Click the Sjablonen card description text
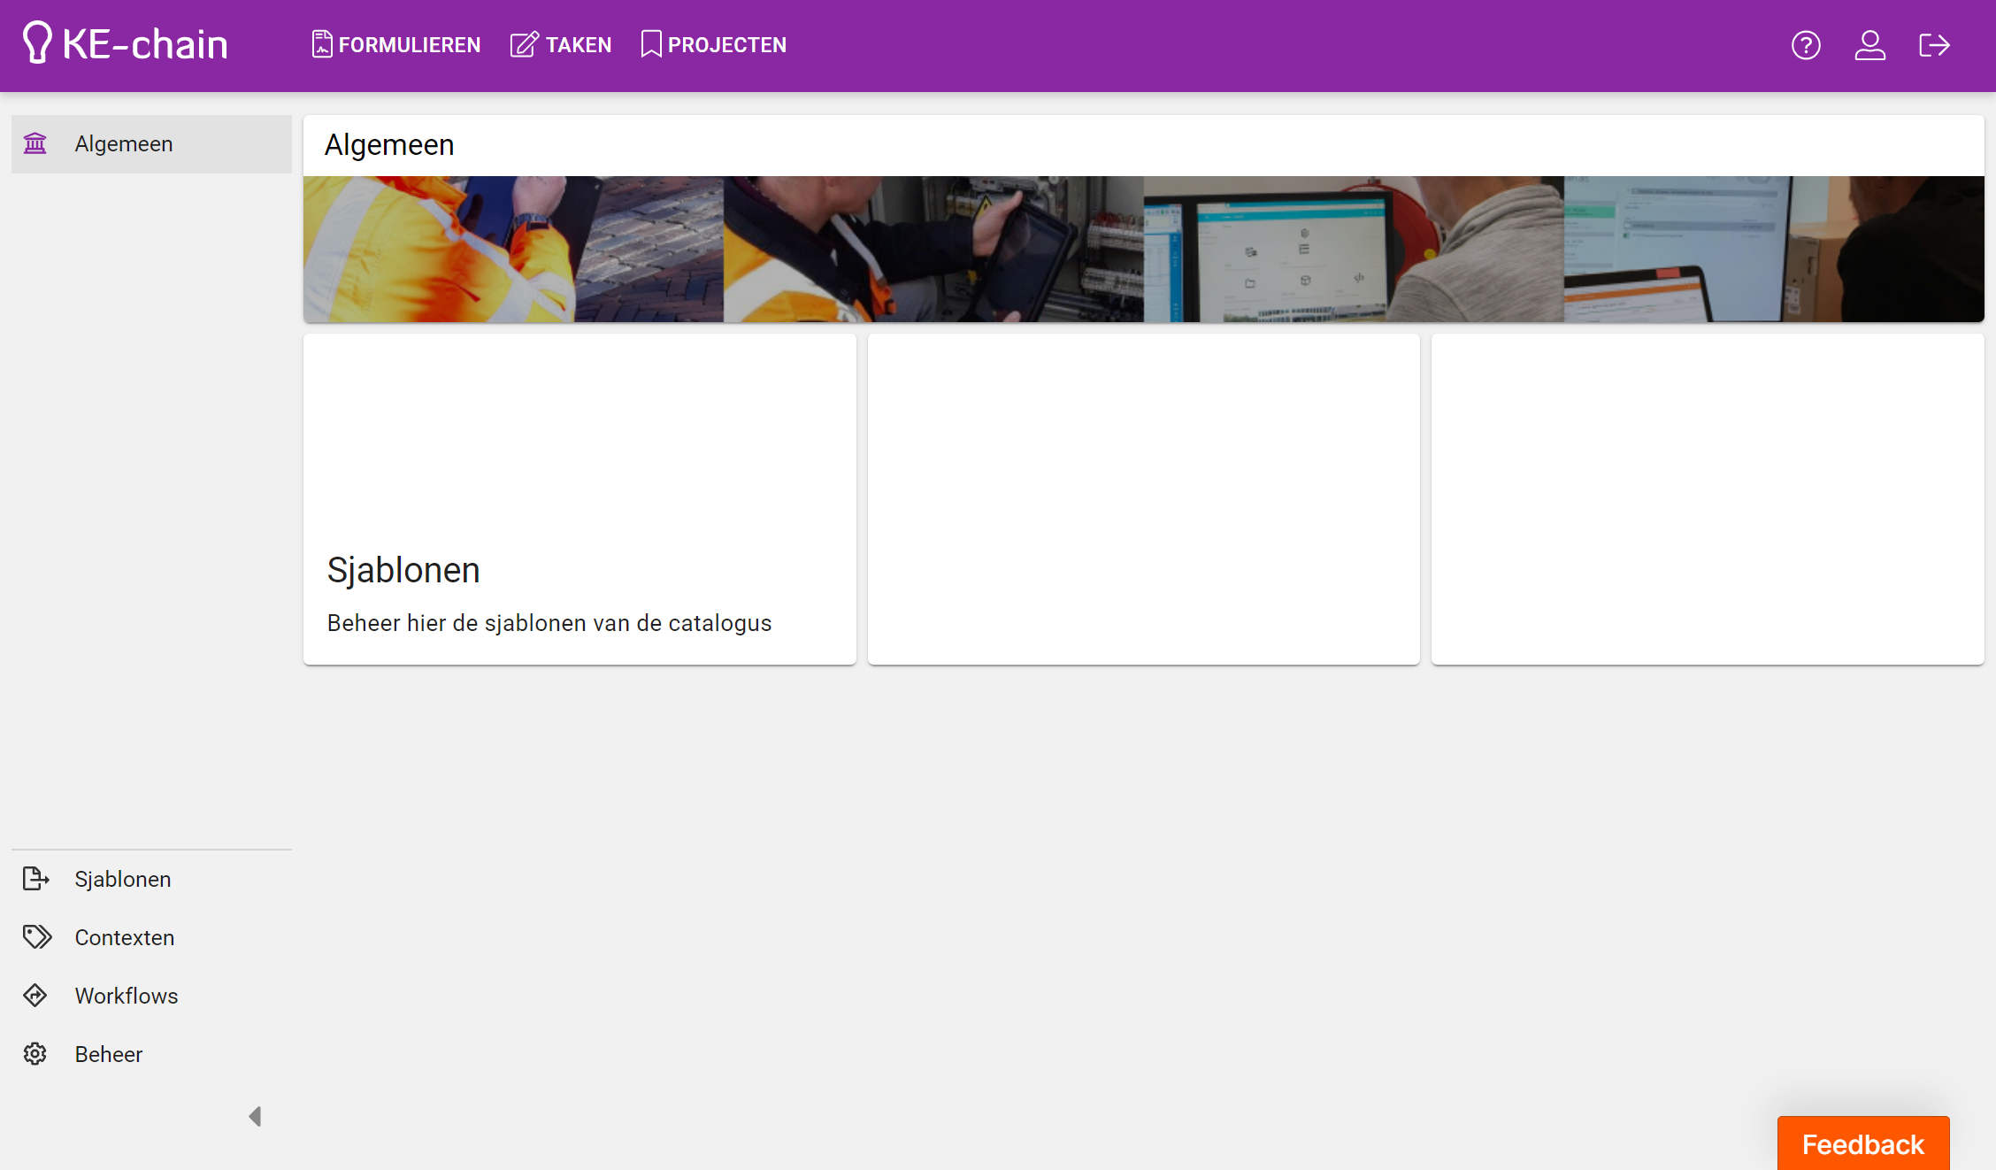The height and width of the screenshot is (1170, 1996). (549, 623)
